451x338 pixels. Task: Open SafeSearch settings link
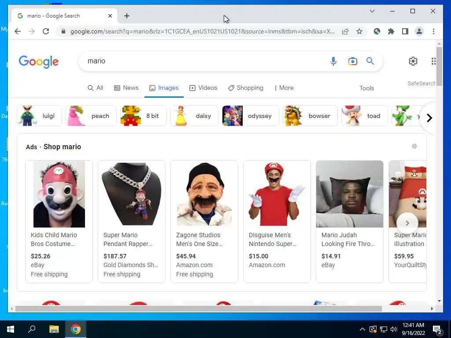pos(421,83)
